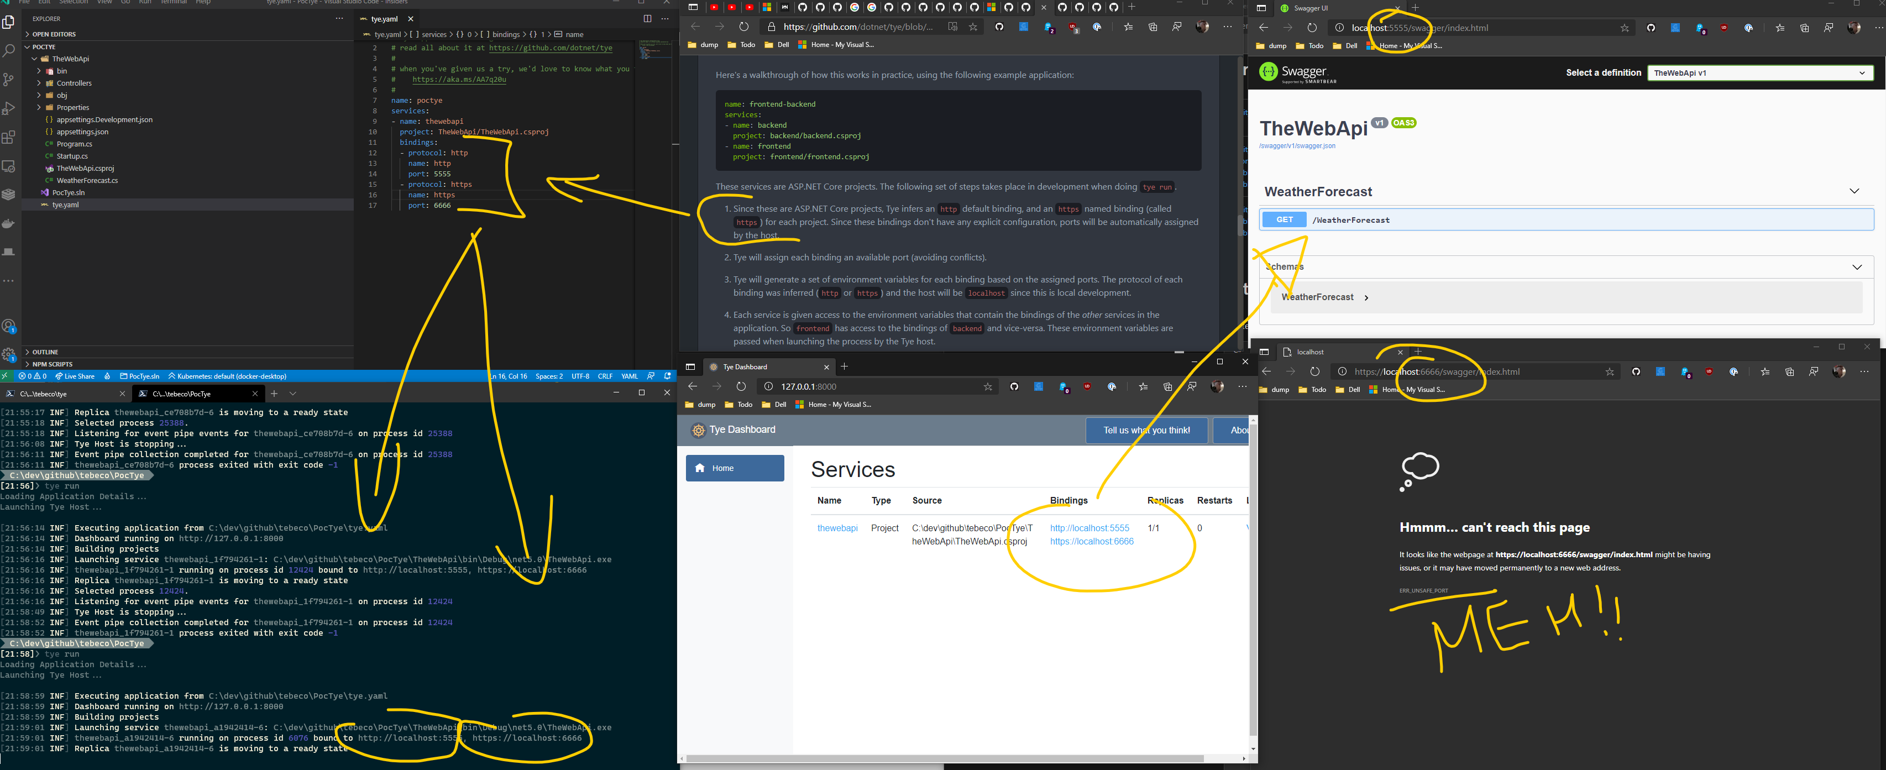This screenshot has width=1886, height=770.
Task: Click the Kubernetes docker-desktop context in status bar
Action: pyautogui.click(x=228, y=376)
